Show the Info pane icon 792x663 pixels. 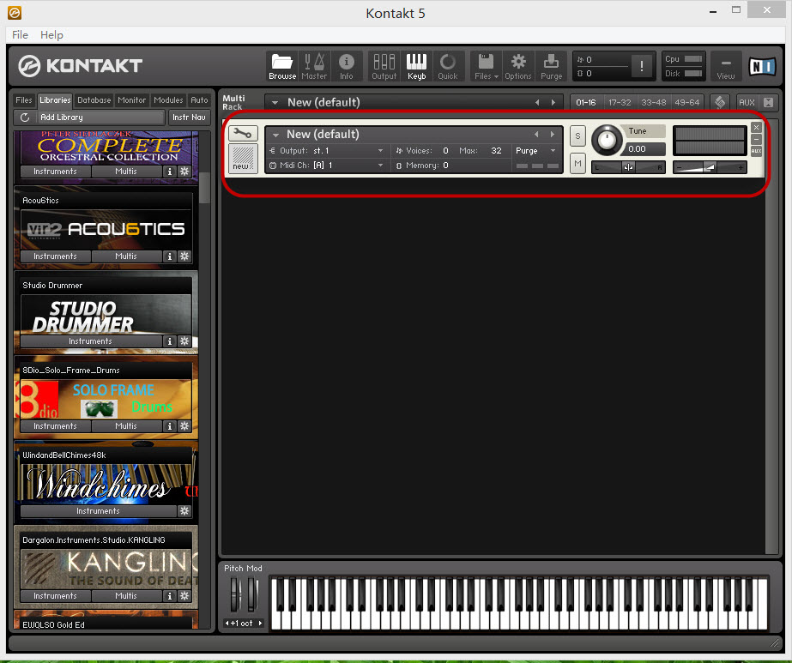pyautogui.click(x=346, y=66)
